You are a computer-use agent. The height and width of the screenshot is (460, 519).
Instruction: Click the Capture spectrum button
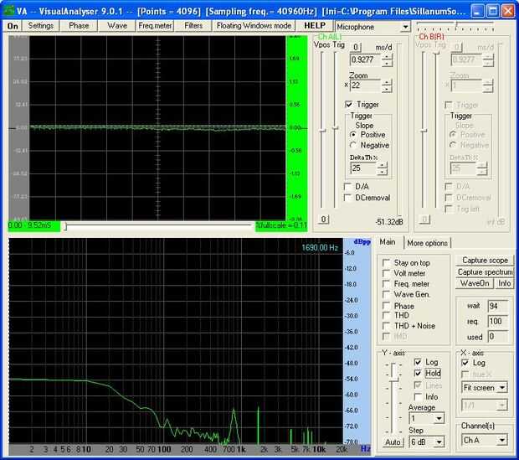click(x=486, y=272)
